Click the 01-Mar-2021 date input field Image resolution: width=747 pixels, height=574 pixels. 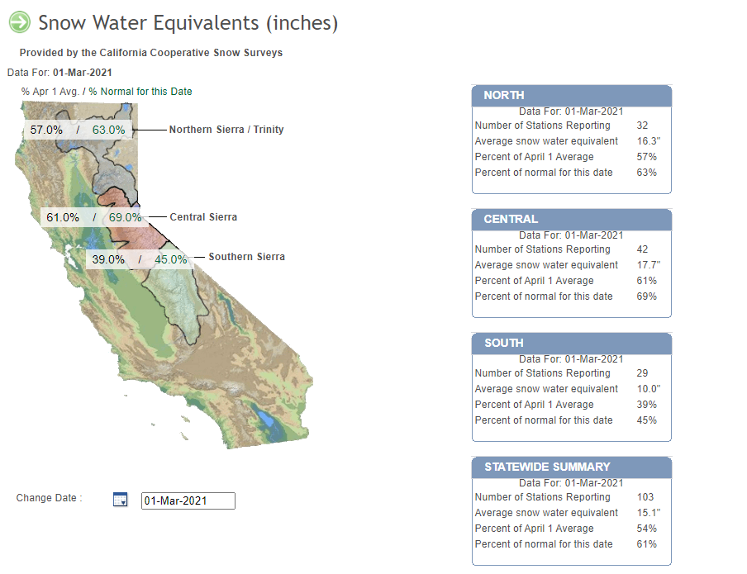(188, 500)
